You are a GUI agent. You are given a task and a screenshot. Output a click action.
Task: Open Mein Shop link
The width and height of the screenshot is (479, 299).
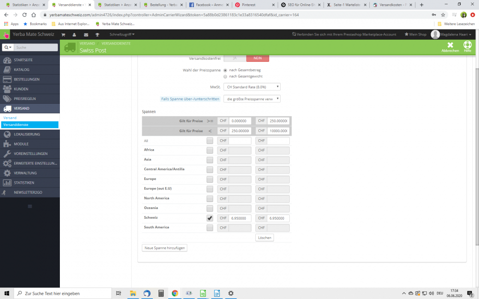pos(415,34)
